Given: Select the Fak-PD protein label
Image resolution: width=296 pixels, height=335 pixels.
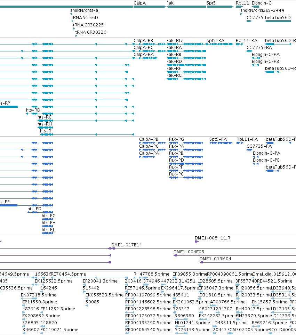Looking at the screenshot, I should click(176, 160).
